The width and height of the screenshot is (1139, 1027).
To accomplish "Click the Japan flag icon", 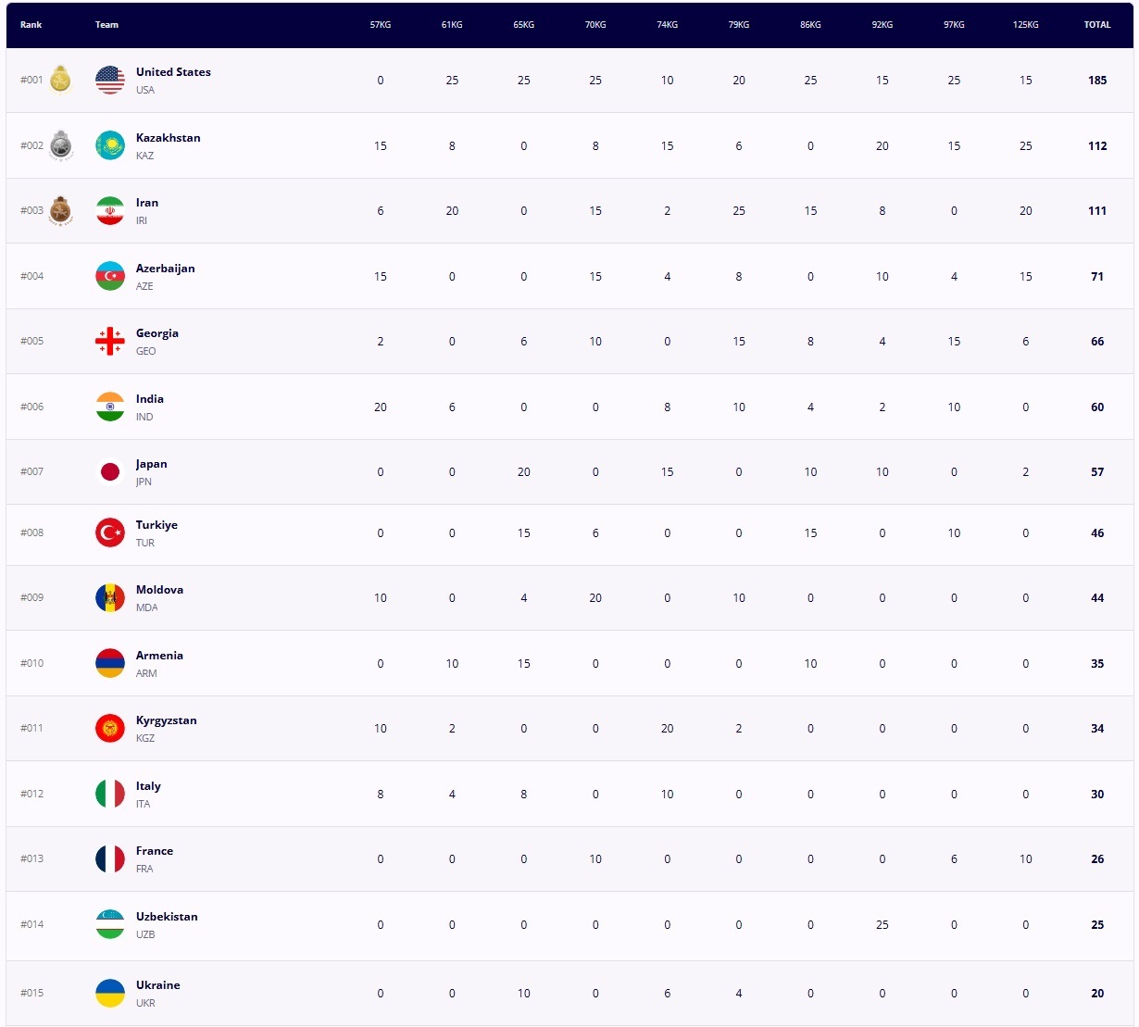I will (110, 472).
